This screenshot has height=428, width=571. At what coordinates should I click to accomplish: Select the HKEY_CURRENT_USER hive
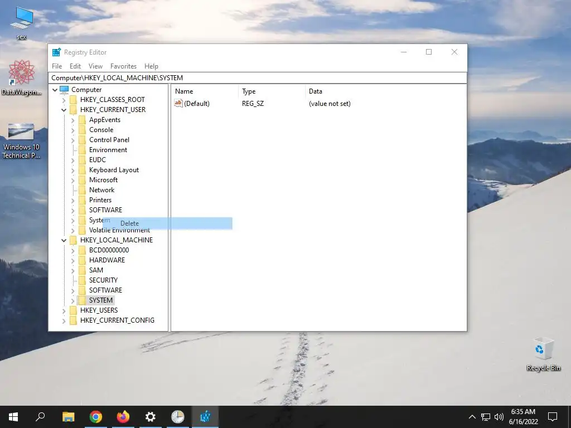[113, 110]
